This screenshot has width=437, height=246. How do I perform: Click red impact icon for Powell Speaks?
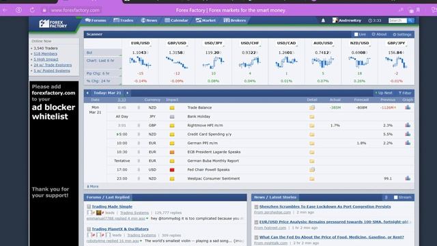point(172,169)
